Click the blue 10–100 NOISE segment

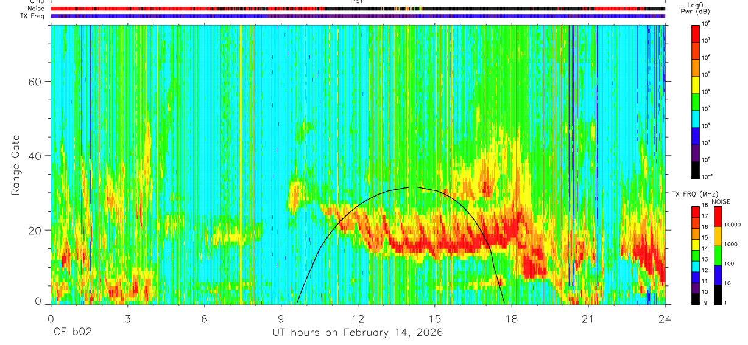click(718, 275)
